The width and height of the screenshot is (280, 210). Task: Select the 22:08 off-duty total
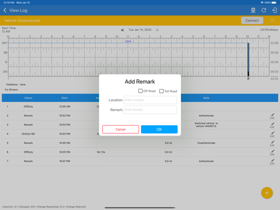point(274,43)
